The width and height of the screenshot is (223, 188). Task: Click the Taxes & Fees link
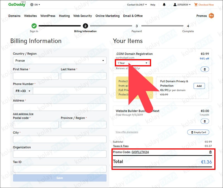[x=121, y=146]
